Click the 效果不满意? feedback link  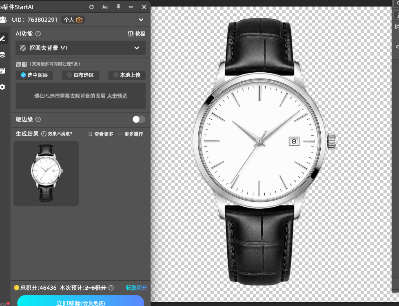[60, 134]
